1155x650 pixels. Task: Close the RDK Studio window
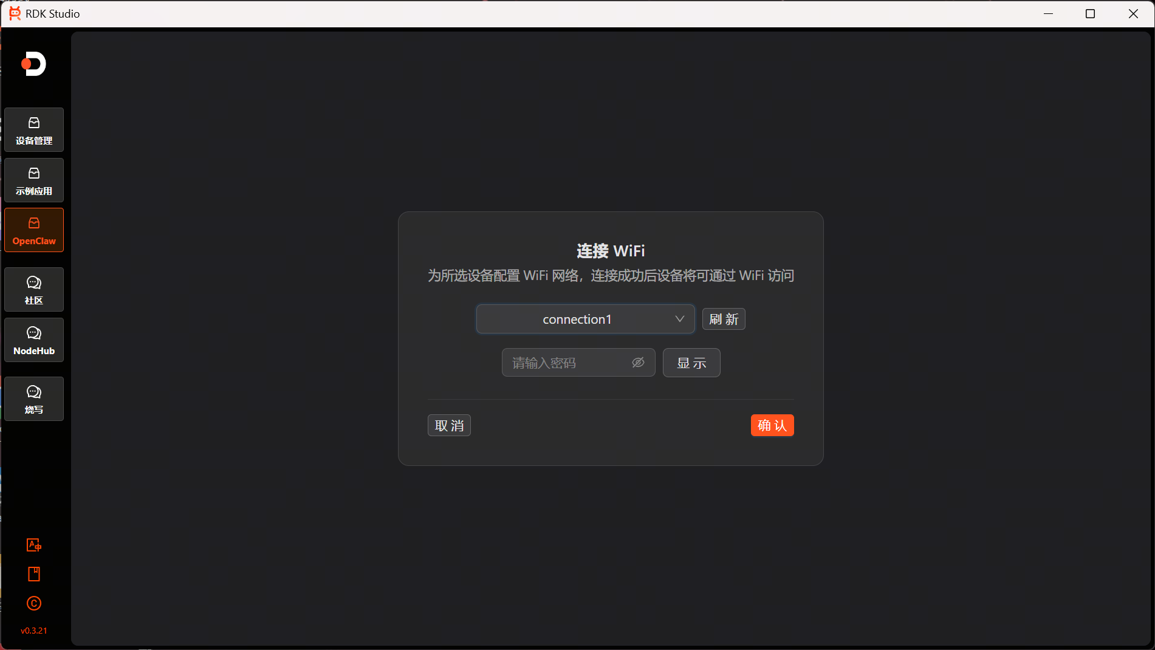coord(1133,13)
